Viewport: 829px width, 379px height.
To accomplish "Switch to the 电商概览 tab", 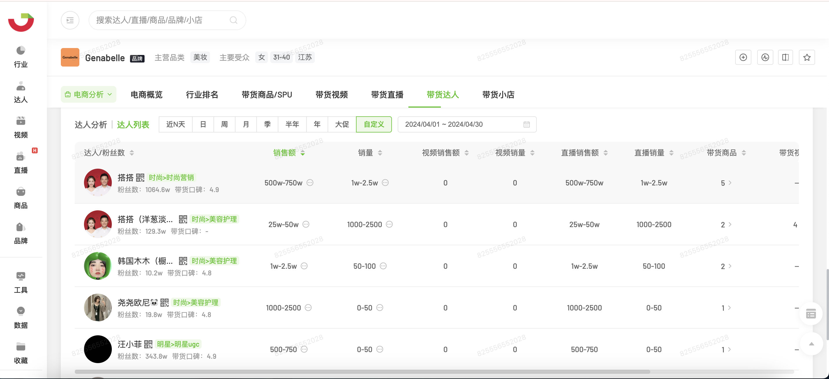I will tap(147, 95).
